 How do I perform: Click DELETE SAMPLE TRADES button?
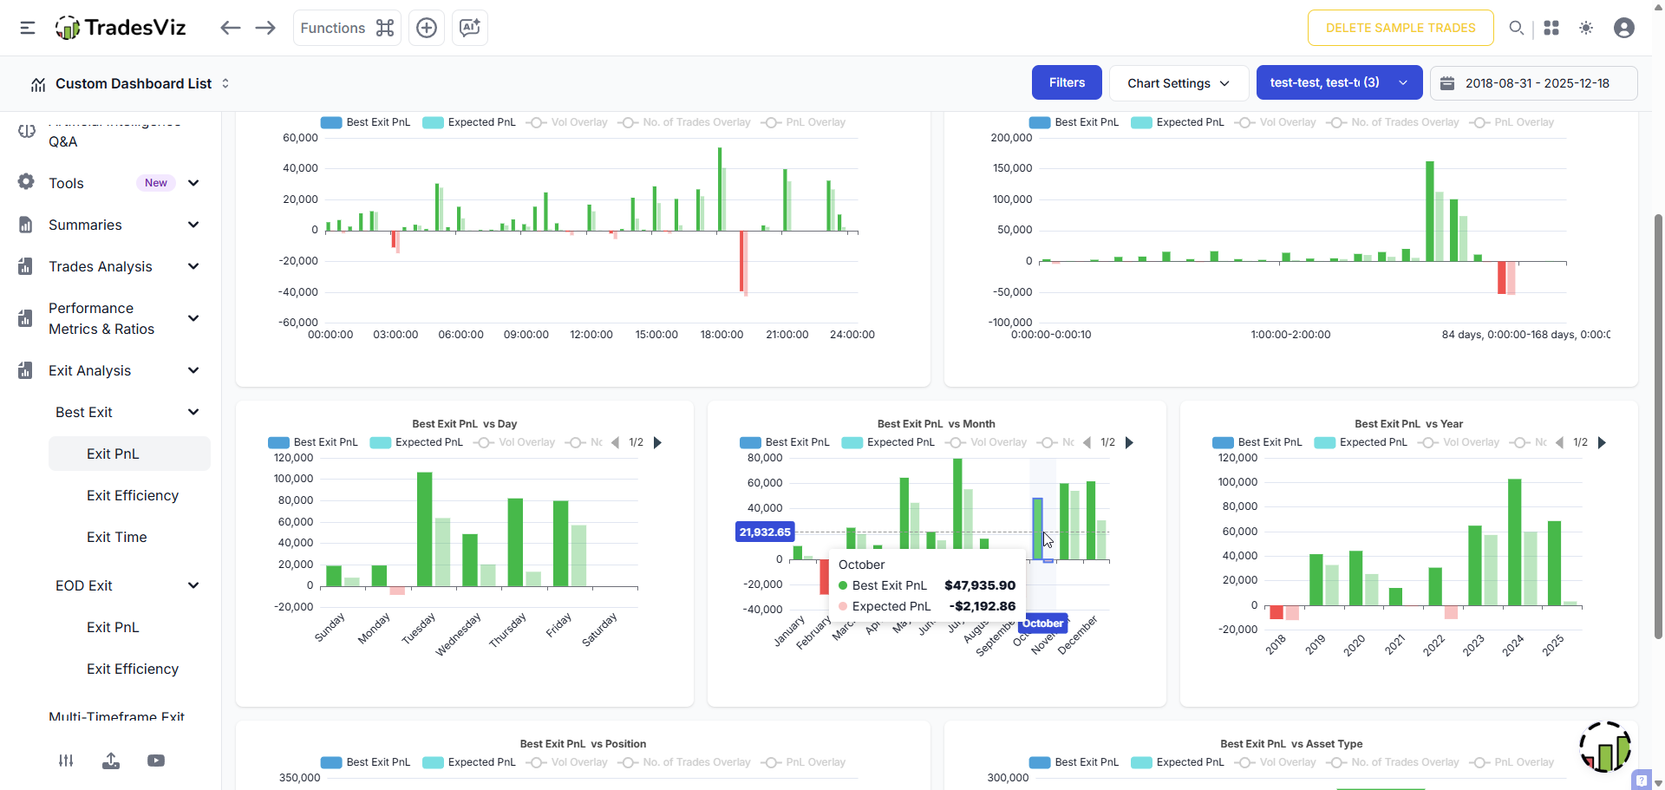point(1401,28)
